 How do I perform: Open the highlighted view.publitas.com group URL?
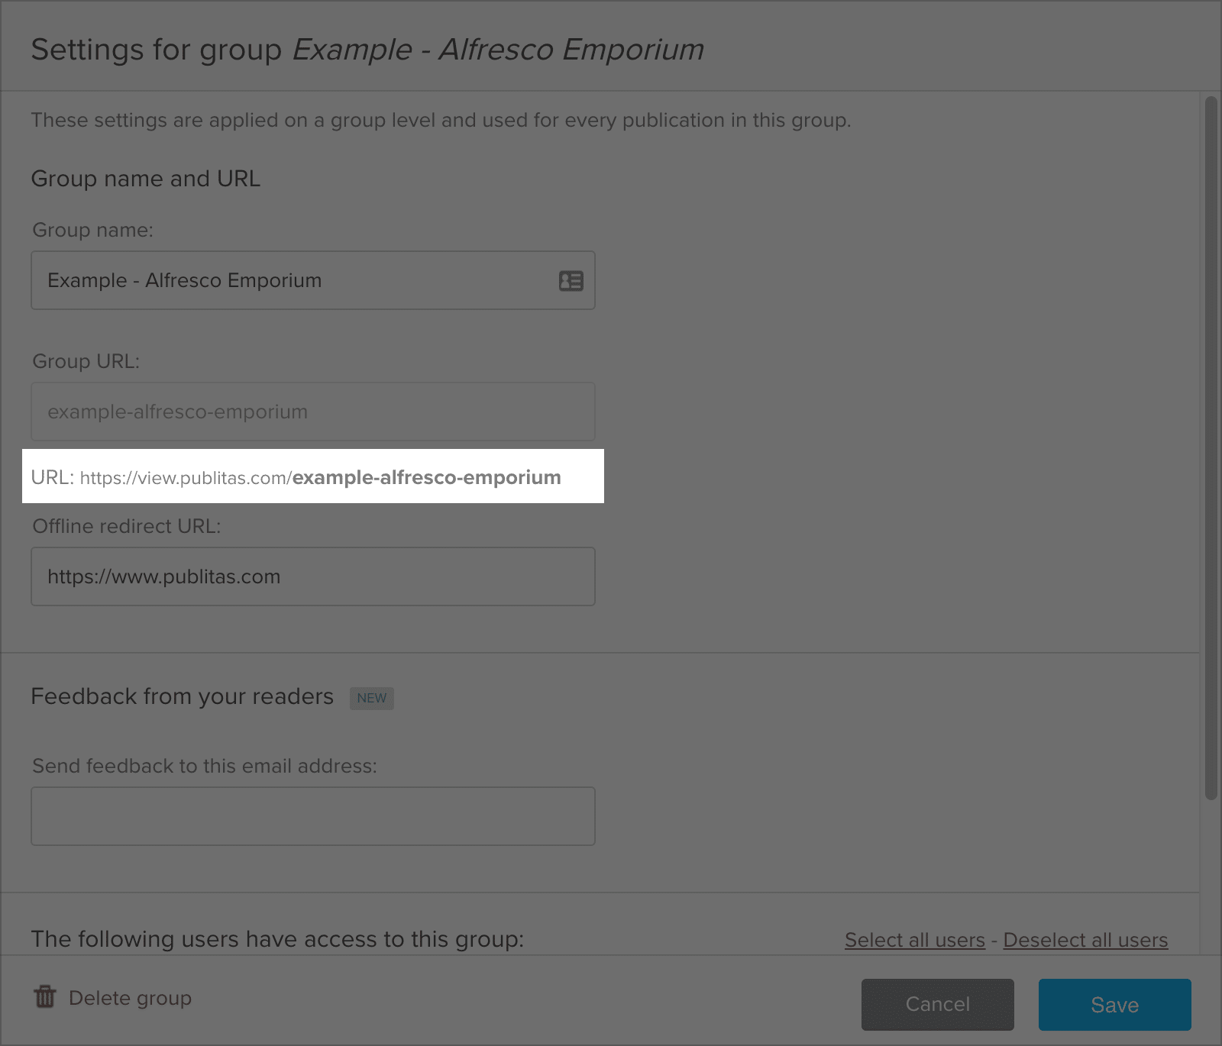point(321,478)
